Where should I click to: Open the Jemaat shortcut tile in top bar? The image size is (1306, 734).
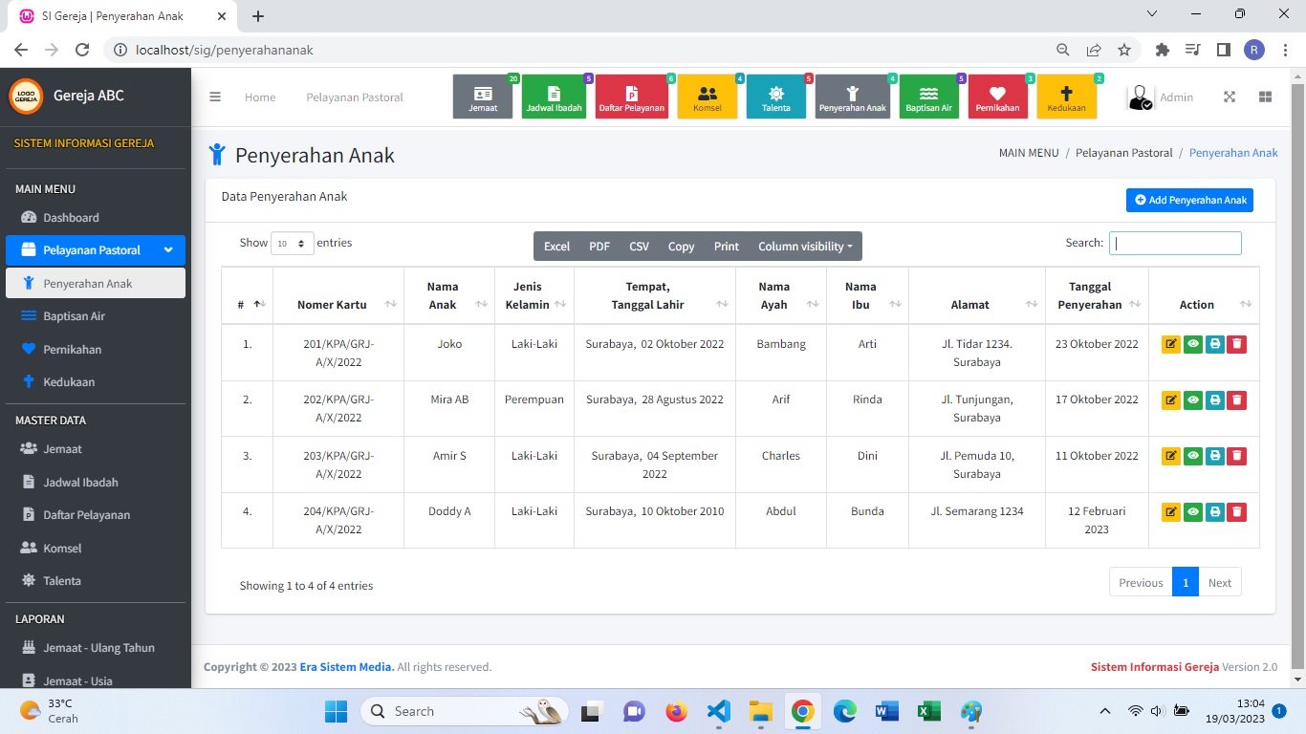(483, 97)
